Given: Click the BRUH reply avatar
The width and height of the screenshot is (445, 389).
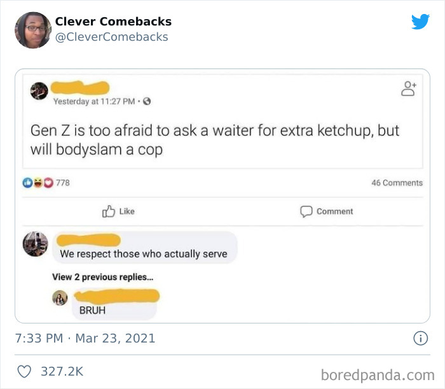Looking at the screenshot, I should tap(60, 298).
